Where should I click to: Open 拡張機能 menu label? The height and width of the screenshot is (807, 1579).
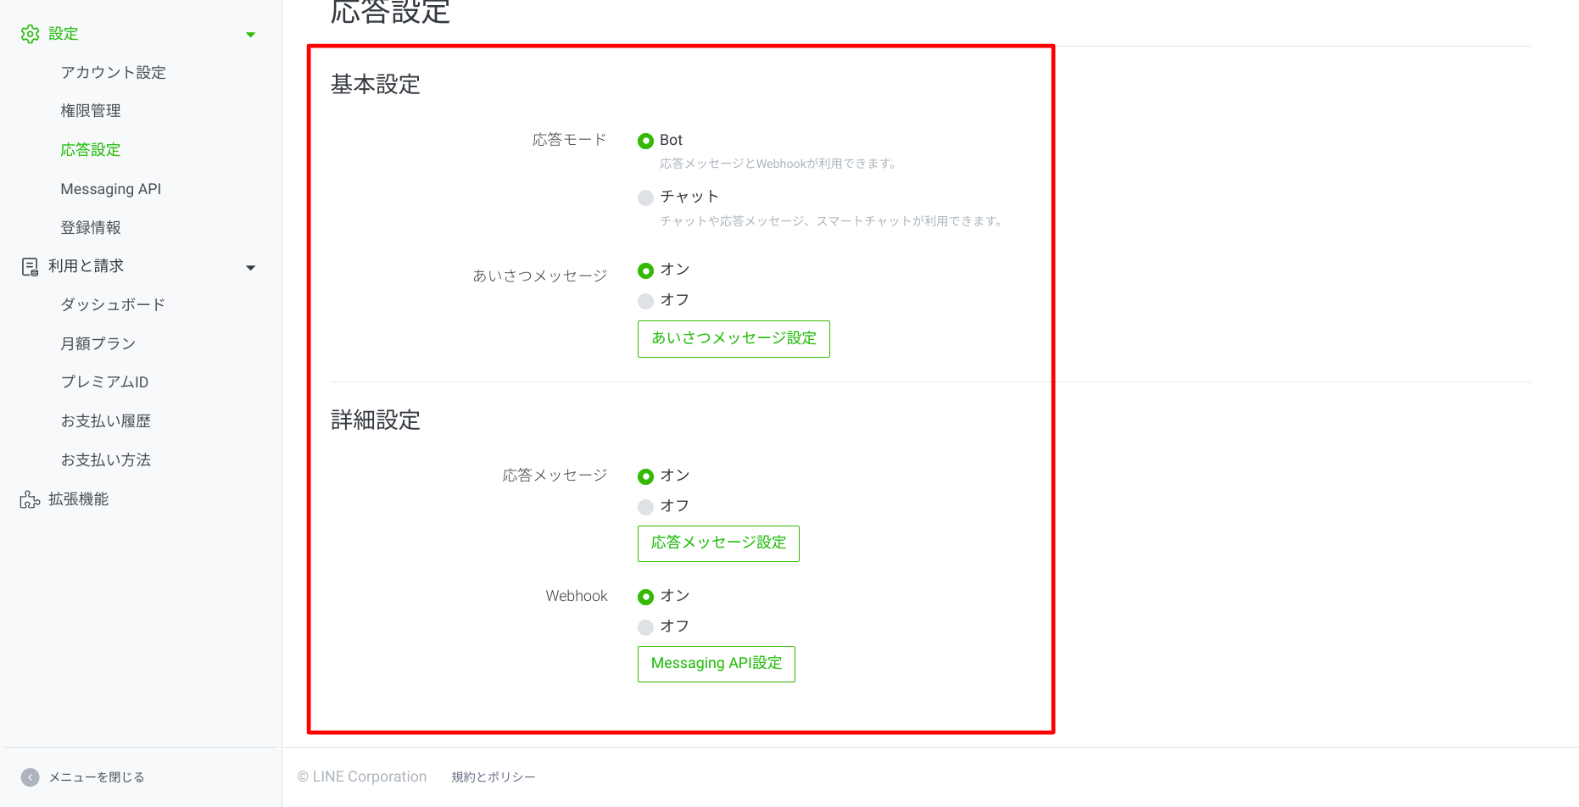coord(78,499)
